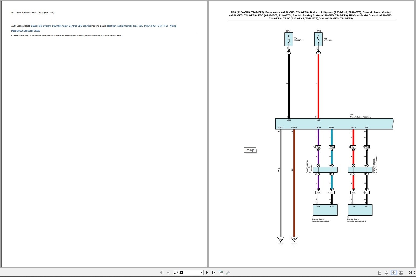Click the go to next view icon
416x277 pixels.
(x=228, y=273)
